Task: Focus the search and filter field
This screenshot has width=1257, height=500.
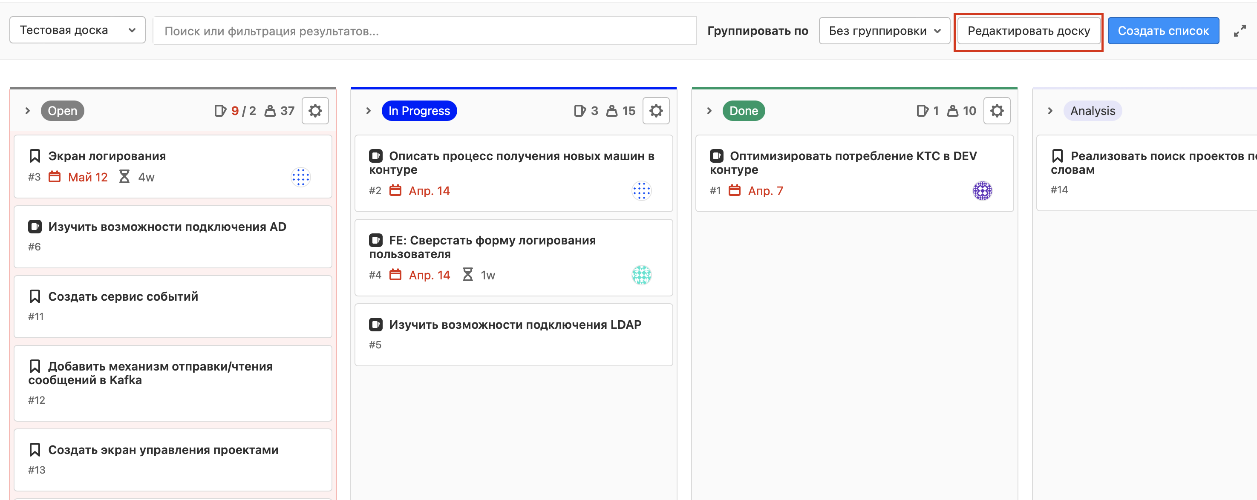Action: pyautogui.click(x=424, y=31)
